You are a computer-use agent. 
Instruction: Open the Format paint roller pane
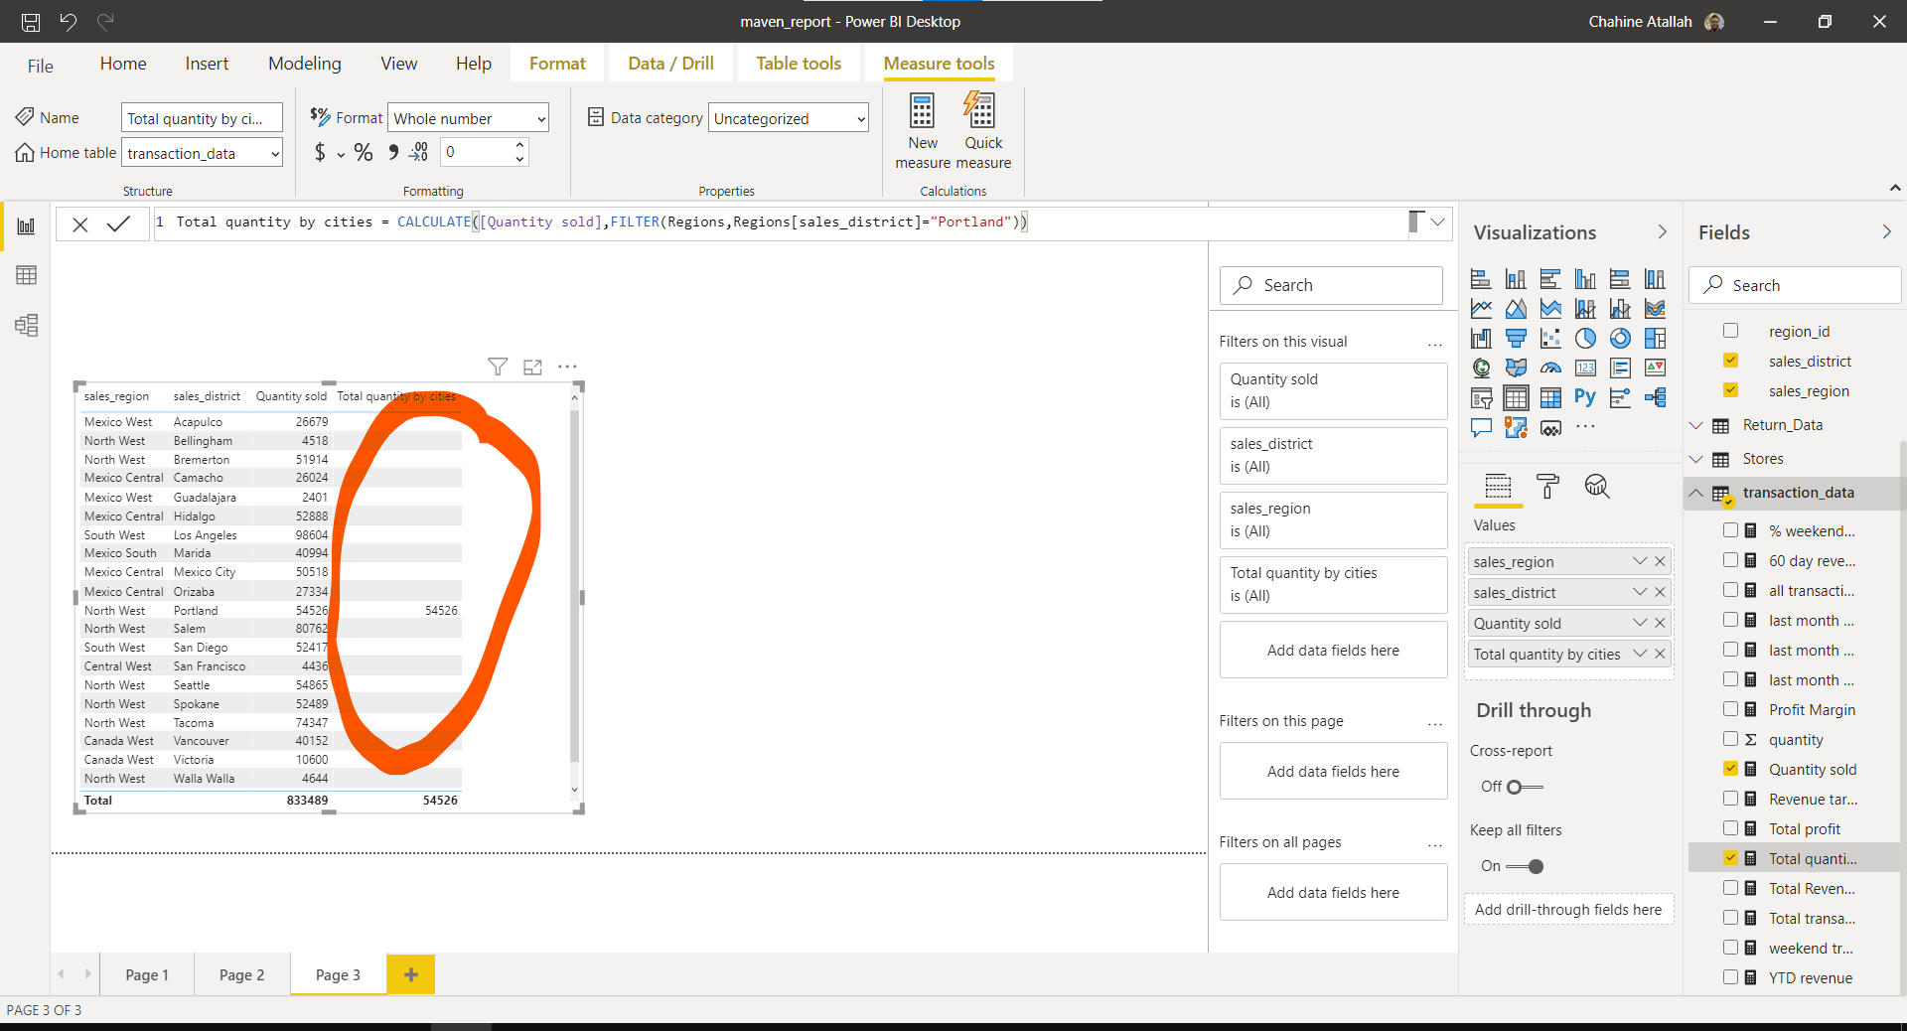click(x=1547, y=486)
